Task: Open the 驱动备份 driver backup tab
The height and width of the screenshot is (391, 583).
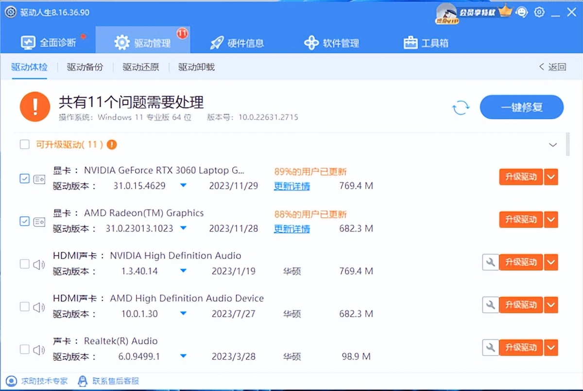Action: click(x=85, y=67)
